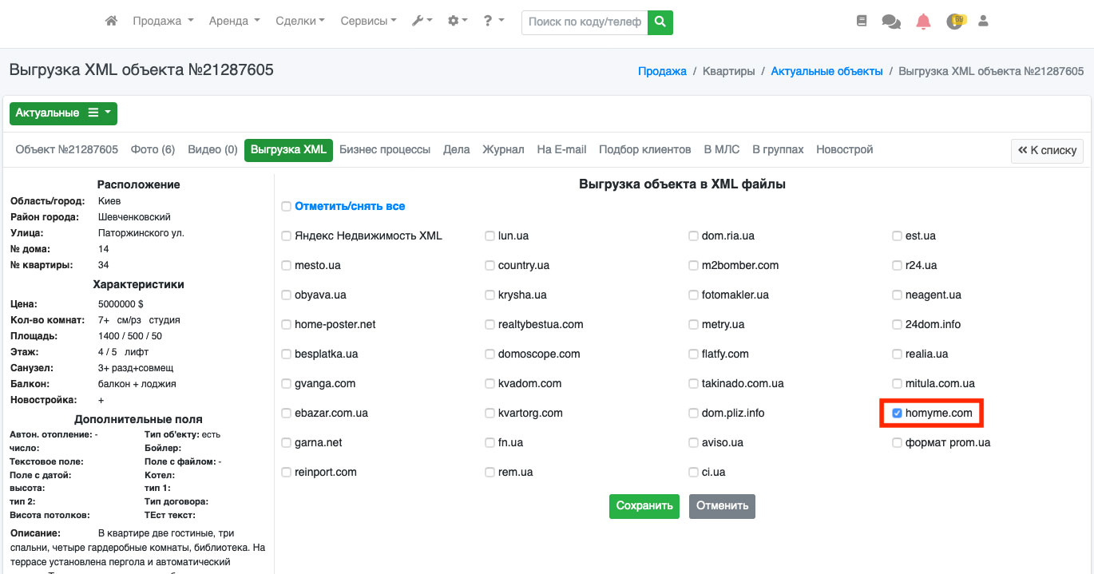The height and width of the screenshot is (574, 1094).
Task: Uncheck the homyme.com checkbox
Action: pos(898,414)
